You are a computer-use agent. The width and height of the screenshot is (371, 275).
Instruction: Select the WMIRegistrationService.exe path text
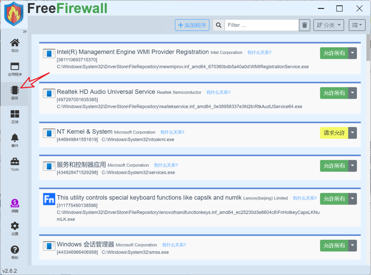pyautogui.click(x=183, y=67)
